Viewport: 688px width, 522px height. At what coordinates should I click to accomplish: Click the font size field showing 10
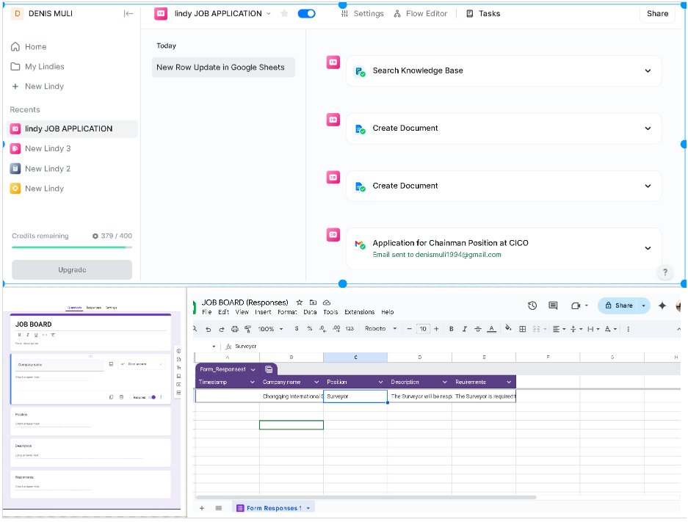423,329
